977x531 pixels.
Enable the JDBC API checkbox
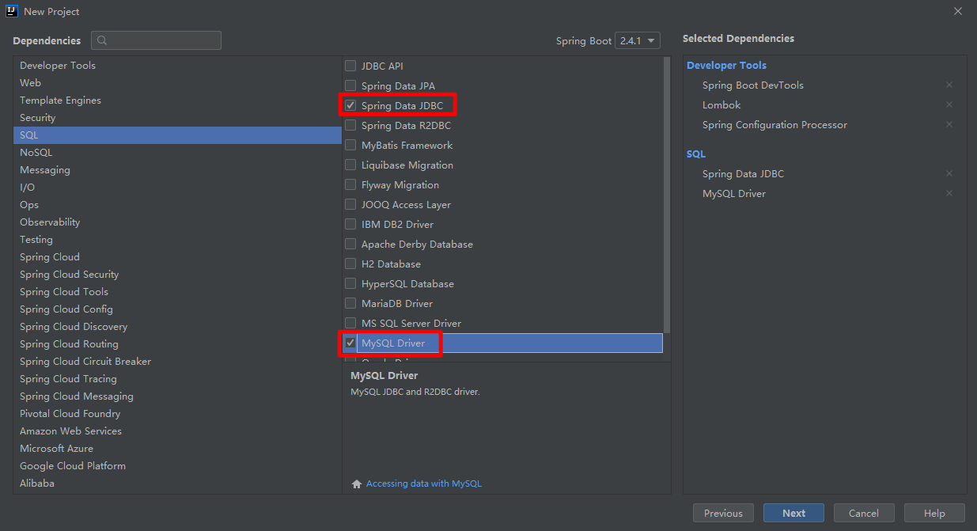coord(350,66)
